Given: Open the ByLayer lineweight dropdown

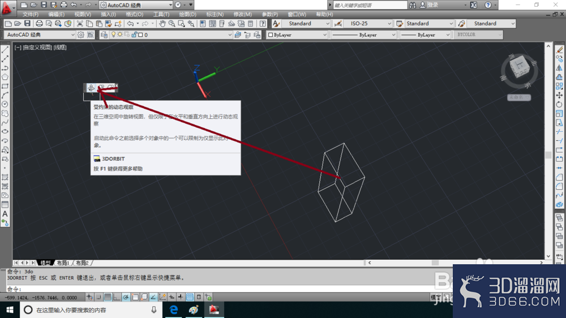Looking at the screenshot, I should 425,35.
